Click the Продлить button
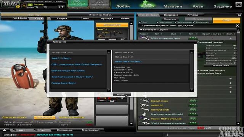Image resolution: width=244 pixels, height=137 pixels. (170, 19)
